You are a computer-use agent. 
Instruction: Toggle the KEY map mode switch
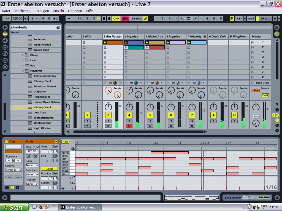pos(239,18)
